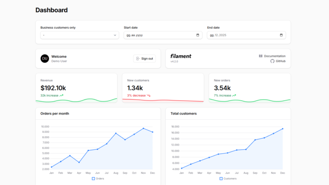
Task: Click the Aug data point in Orders chart
Action: pyautogui.click(x=116, y=133)
